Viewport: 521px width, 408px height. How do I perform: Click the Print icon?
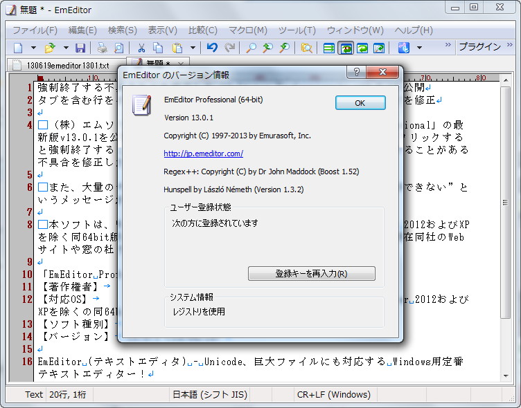click(x=102, y=48)
